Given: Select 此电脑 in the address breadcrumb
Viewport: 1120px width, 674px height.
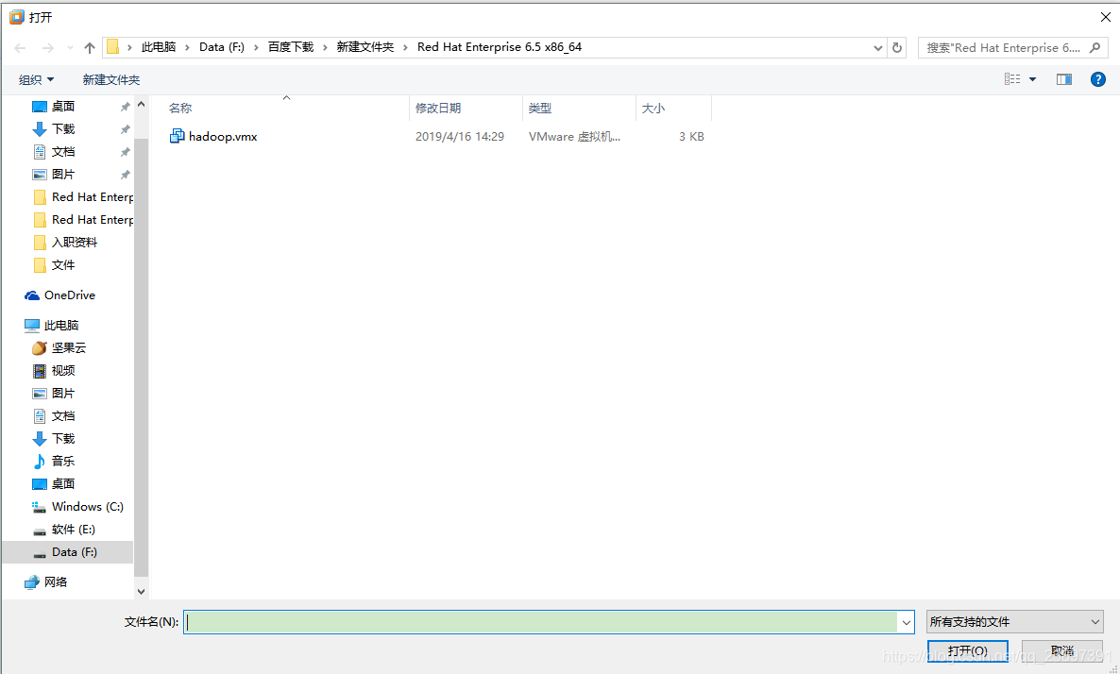Looking at the screenshot, I should pyautogui.click(x=159, y=47).
